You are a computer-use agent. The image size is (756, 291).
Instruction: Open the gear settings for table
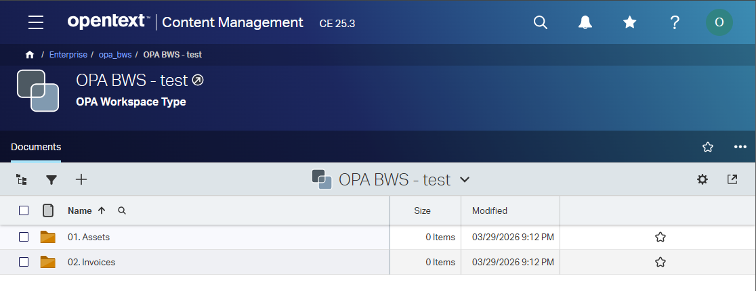[x=702, y=180]
